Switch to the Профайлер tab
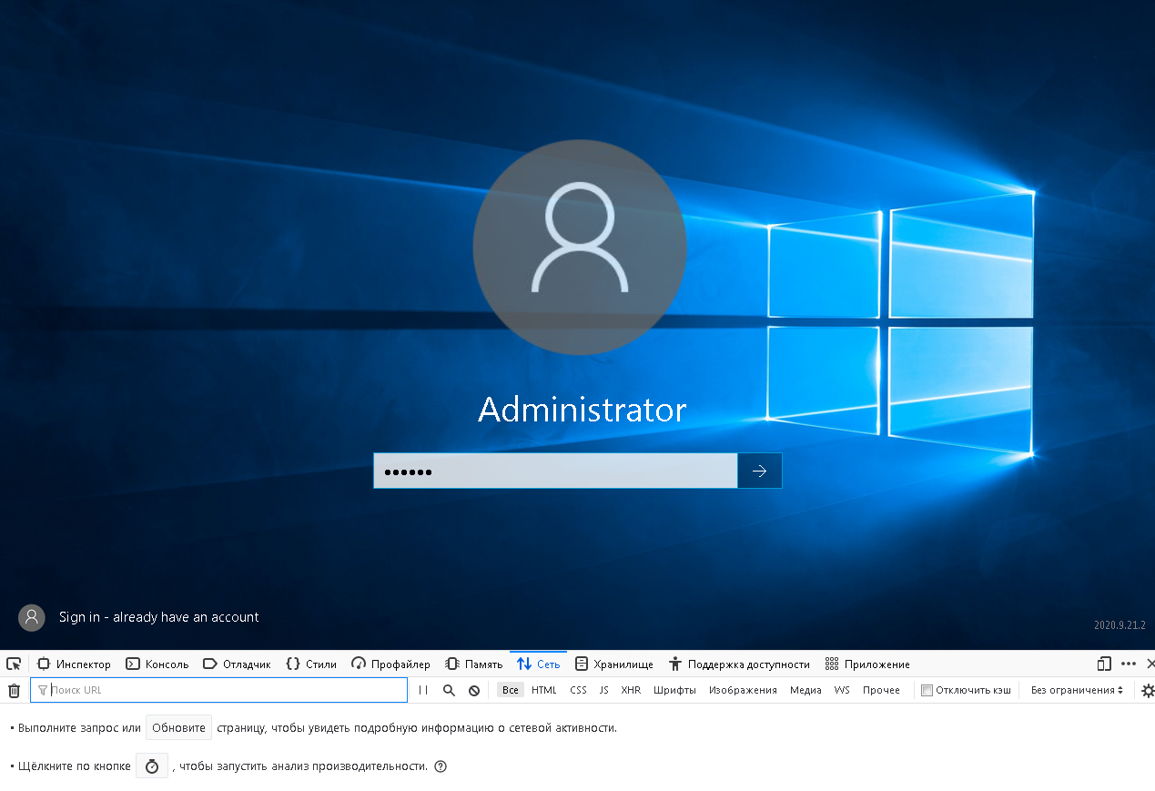Image resolution: width=1155 pixels, height=791 pixels. coord(390,664)
